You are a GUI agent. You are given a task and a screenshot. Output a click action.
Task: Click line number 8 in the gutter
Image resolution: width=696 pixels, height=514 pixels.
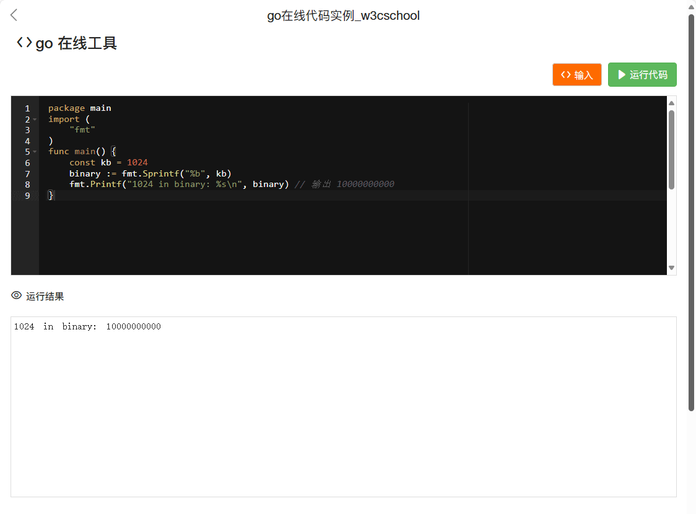point(27,185)
